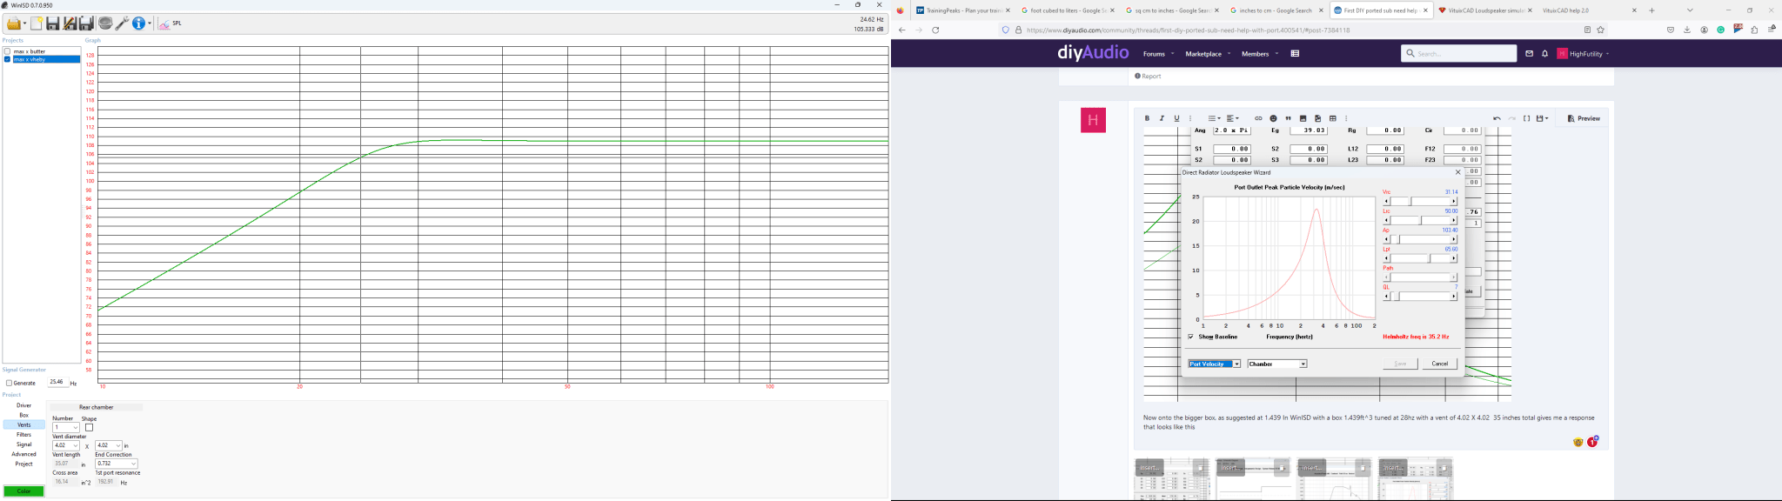Click the blue info icon in WinISD
This screenshot has height=501, width=1782.
(138, 23)
